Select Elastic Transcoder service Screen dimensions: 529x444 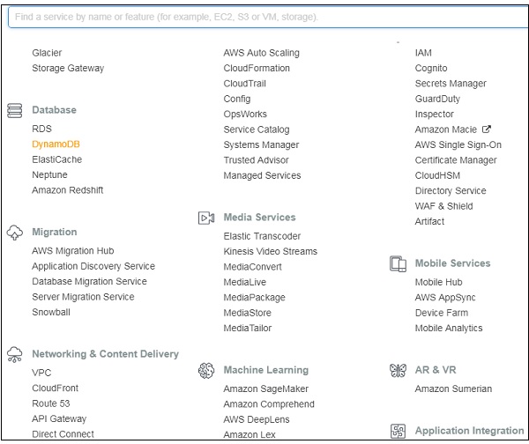(x=262, y=236)
